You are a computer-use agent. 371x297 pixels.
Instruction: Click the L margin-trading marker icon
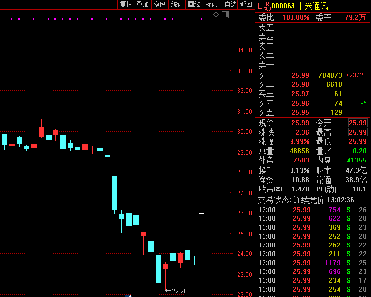click(x=259, y=6)
